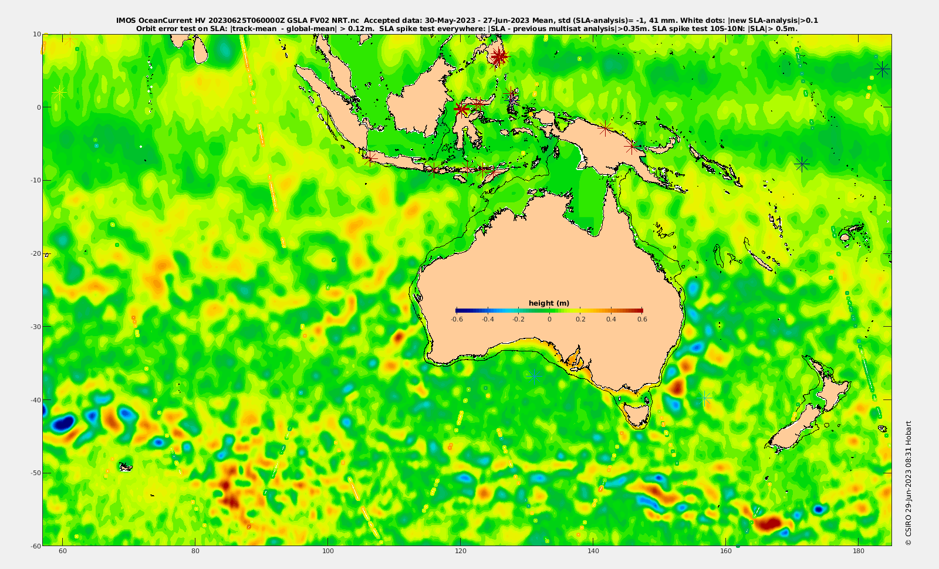Click the colorbar tick label "0.4"
This screenshot has width=939, height=569.
(612, 320)
